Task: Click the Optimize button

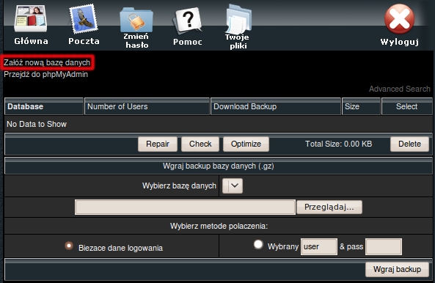Action: (246, 144)
